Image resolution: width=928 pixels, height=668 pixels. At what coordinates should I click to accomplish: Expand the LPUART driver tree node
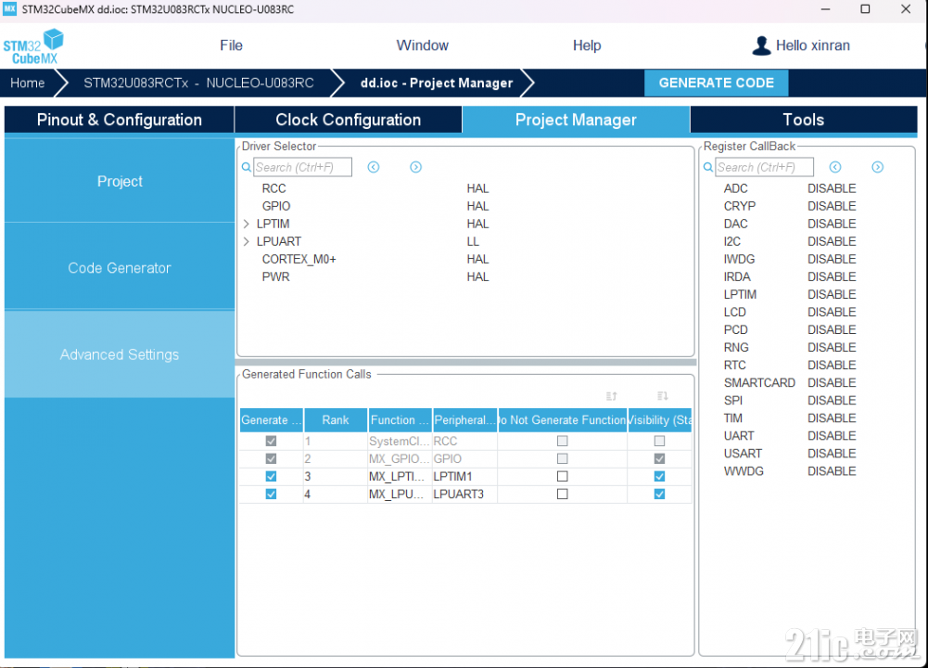[x=247, y=241]
